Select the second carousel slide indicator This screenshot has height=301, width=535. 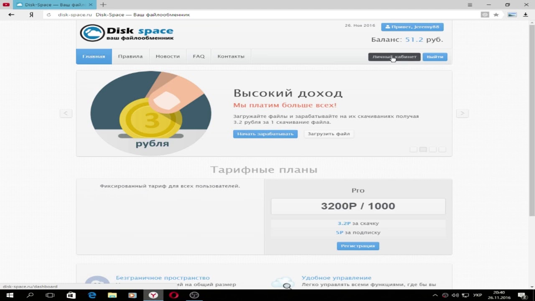(423, 149)
